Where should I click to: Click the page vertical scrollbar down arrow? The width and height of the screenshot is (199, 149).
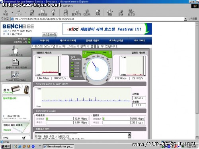click(197, 137)
